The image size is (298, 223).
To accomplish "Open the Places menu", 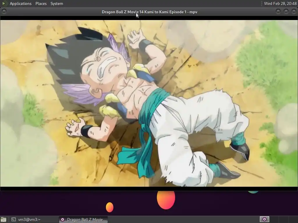I will [x=41, y=3].
